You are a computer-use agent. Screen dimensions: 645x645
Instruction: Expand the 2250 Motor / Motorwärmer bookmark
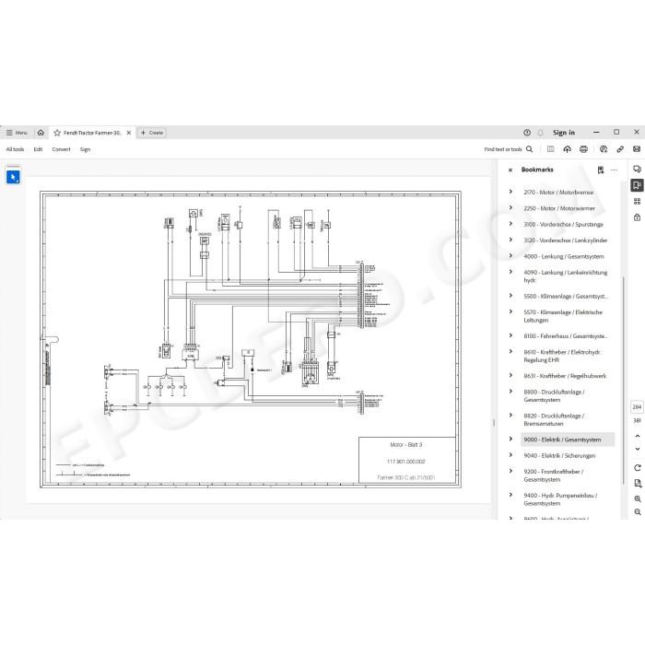coord(510,207)
